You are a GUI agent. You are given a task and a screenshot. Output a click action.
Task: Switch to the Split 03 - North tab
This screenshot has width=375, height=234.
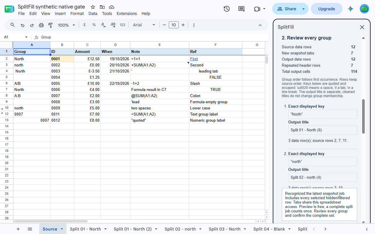pyautogui.click(x=225, y=229)
